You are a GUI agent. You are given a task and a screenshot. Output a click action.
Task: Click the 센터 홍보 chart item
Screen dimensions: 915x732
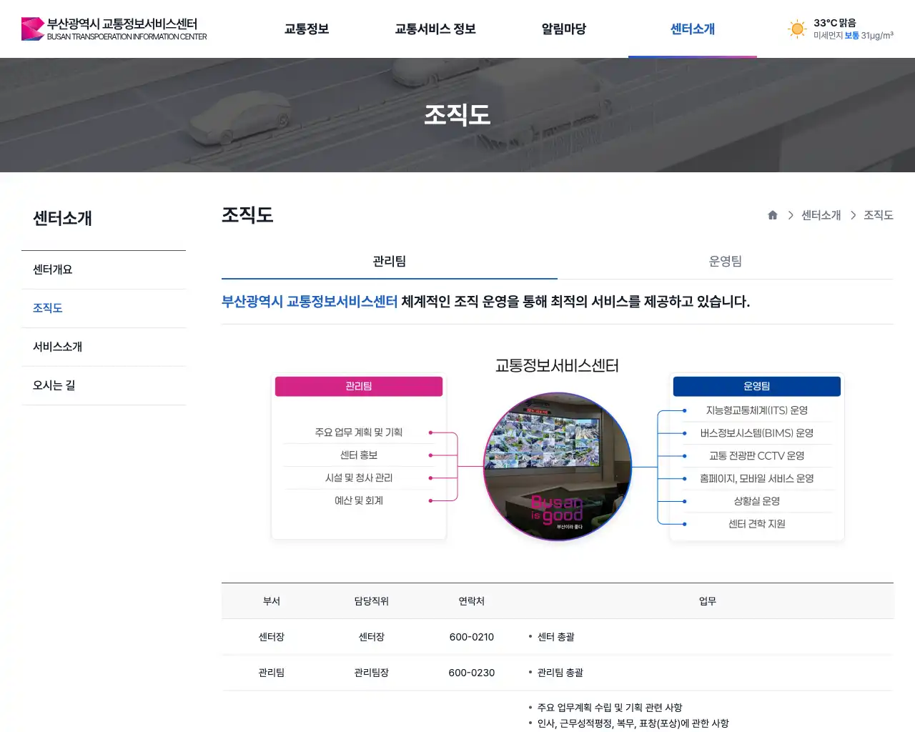pos(359,455)
